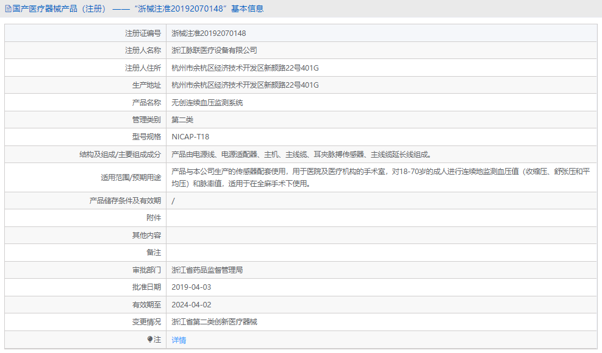Click the 变更情况 label
Image resolution: width=602 pixels, height=353 pixels.
tap(146, 322)
